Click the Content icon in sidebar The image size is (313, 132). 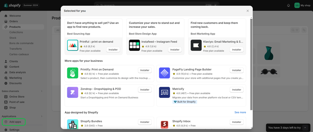[6, 67]
